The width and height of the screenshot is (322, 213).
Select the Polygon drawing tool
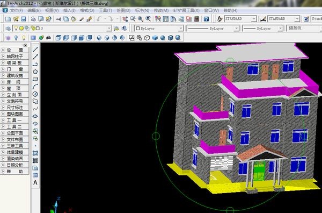(35, 72)
